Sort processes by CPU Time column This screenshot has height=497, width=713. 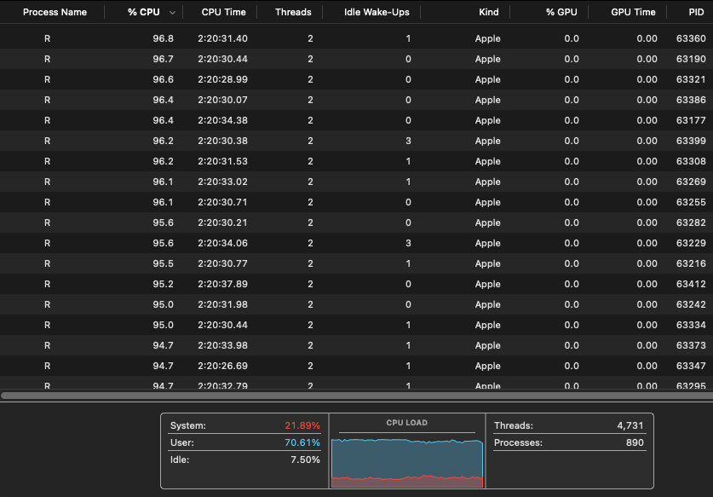[x=223, y=12]
